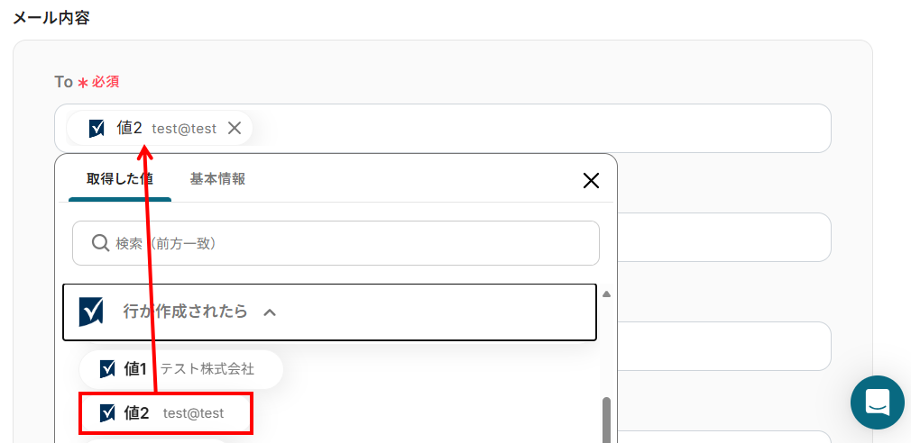Click the 値2 label in To field
The width and height of the screenshot is (911, 443).
[x=129, y=128]
